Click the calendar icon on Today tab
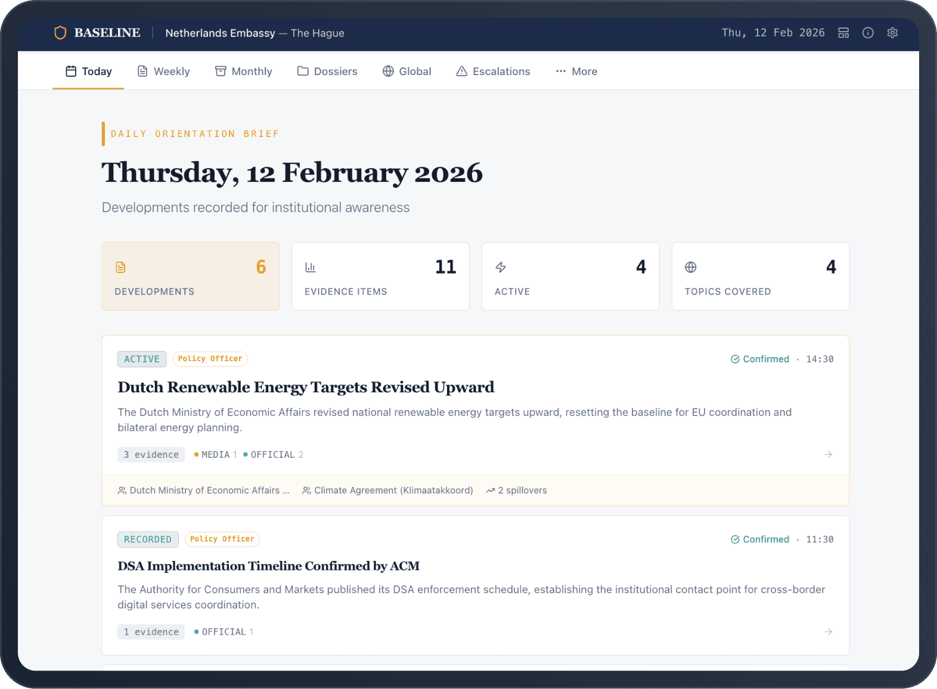This screenshot has height=689, width=937. click(x=71, y=72)
